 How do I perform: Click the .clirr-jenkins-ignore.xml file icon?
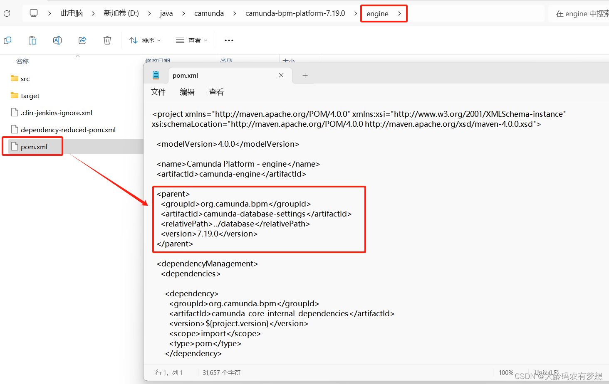click(15, 112)
